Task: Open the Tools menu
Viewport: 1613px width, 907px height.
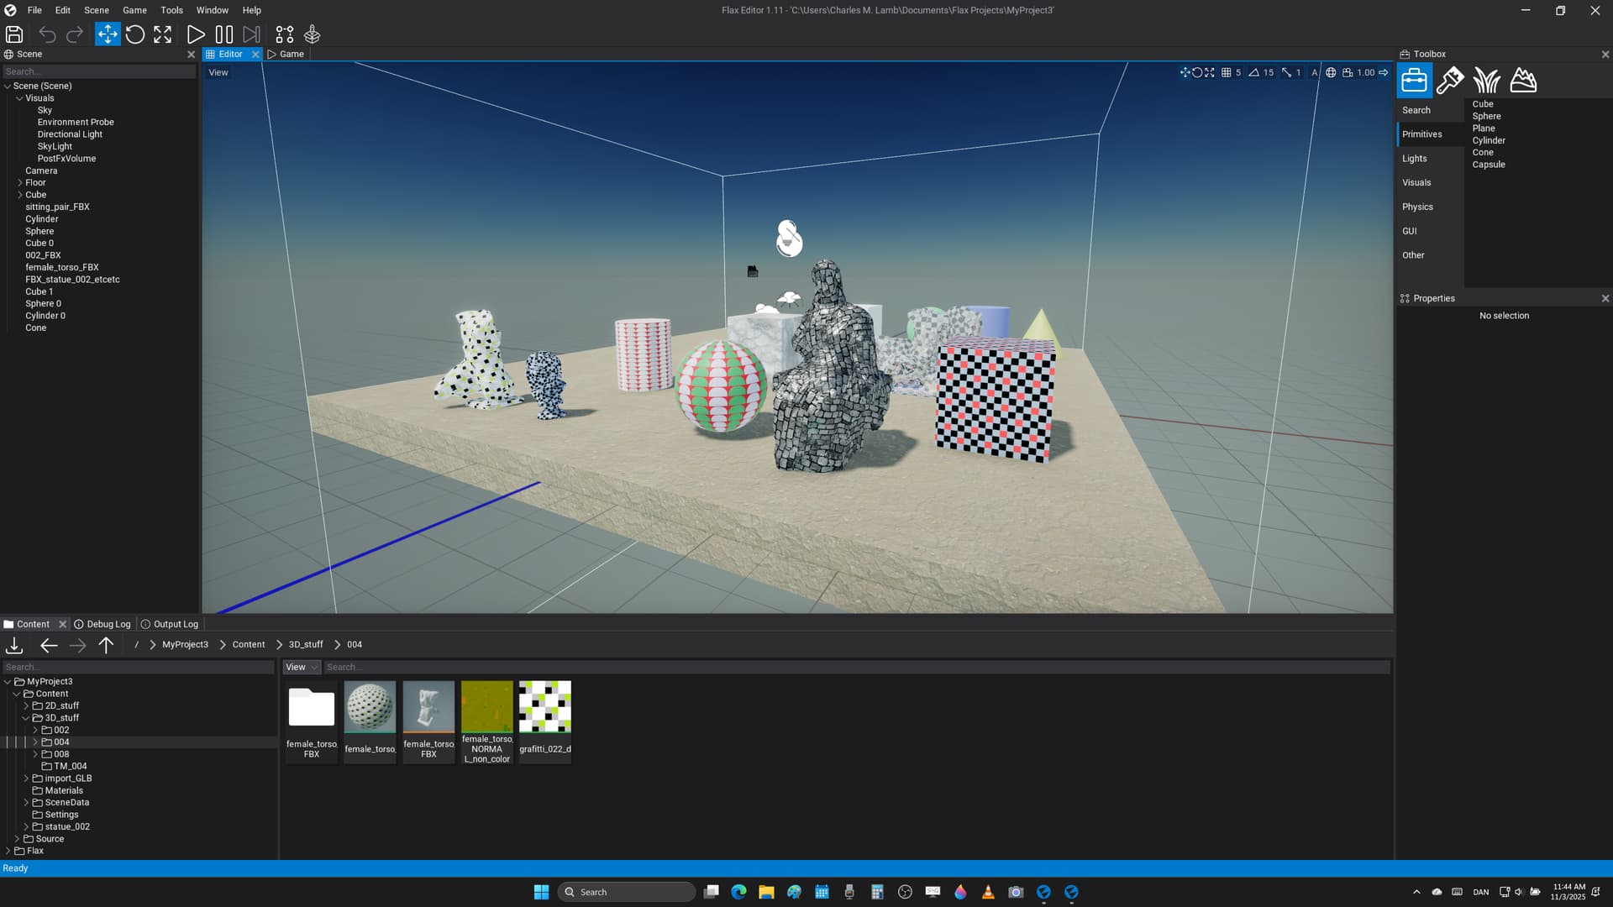Action: [171, 10]
